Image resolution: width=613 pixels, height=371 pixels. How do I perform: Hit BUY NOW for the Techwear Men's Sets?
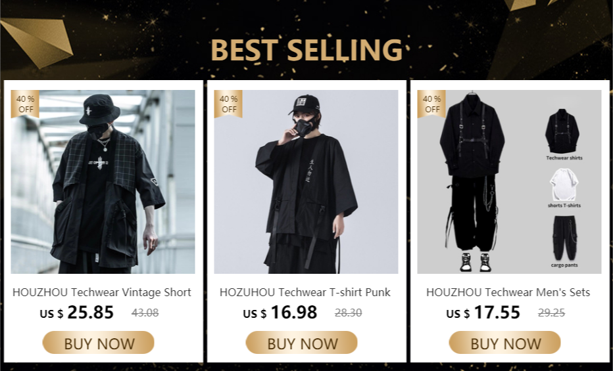[504, 343]
